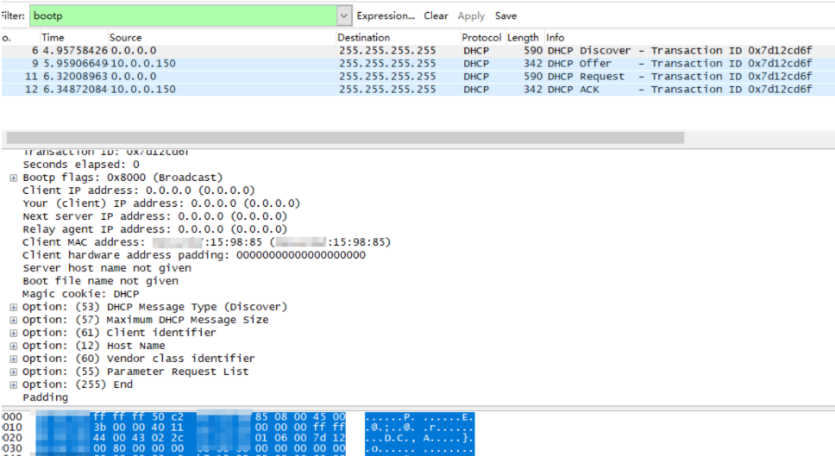This screenshot has width=835, height=456.
Task: Expand Option (55) Parameter Request List
Action: pyautogui.click(x=13, y=372)
